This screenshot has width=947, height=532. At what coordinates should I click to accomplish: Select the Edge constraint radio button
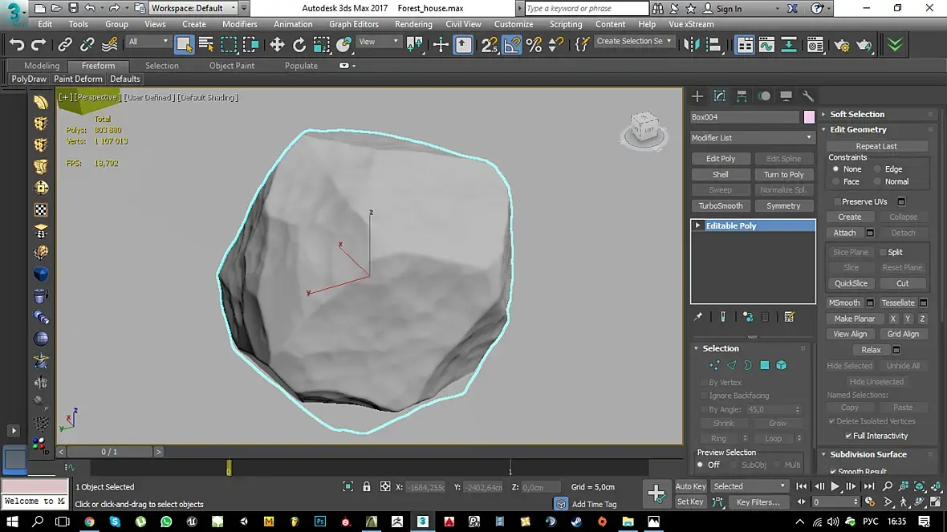(877, 169)
